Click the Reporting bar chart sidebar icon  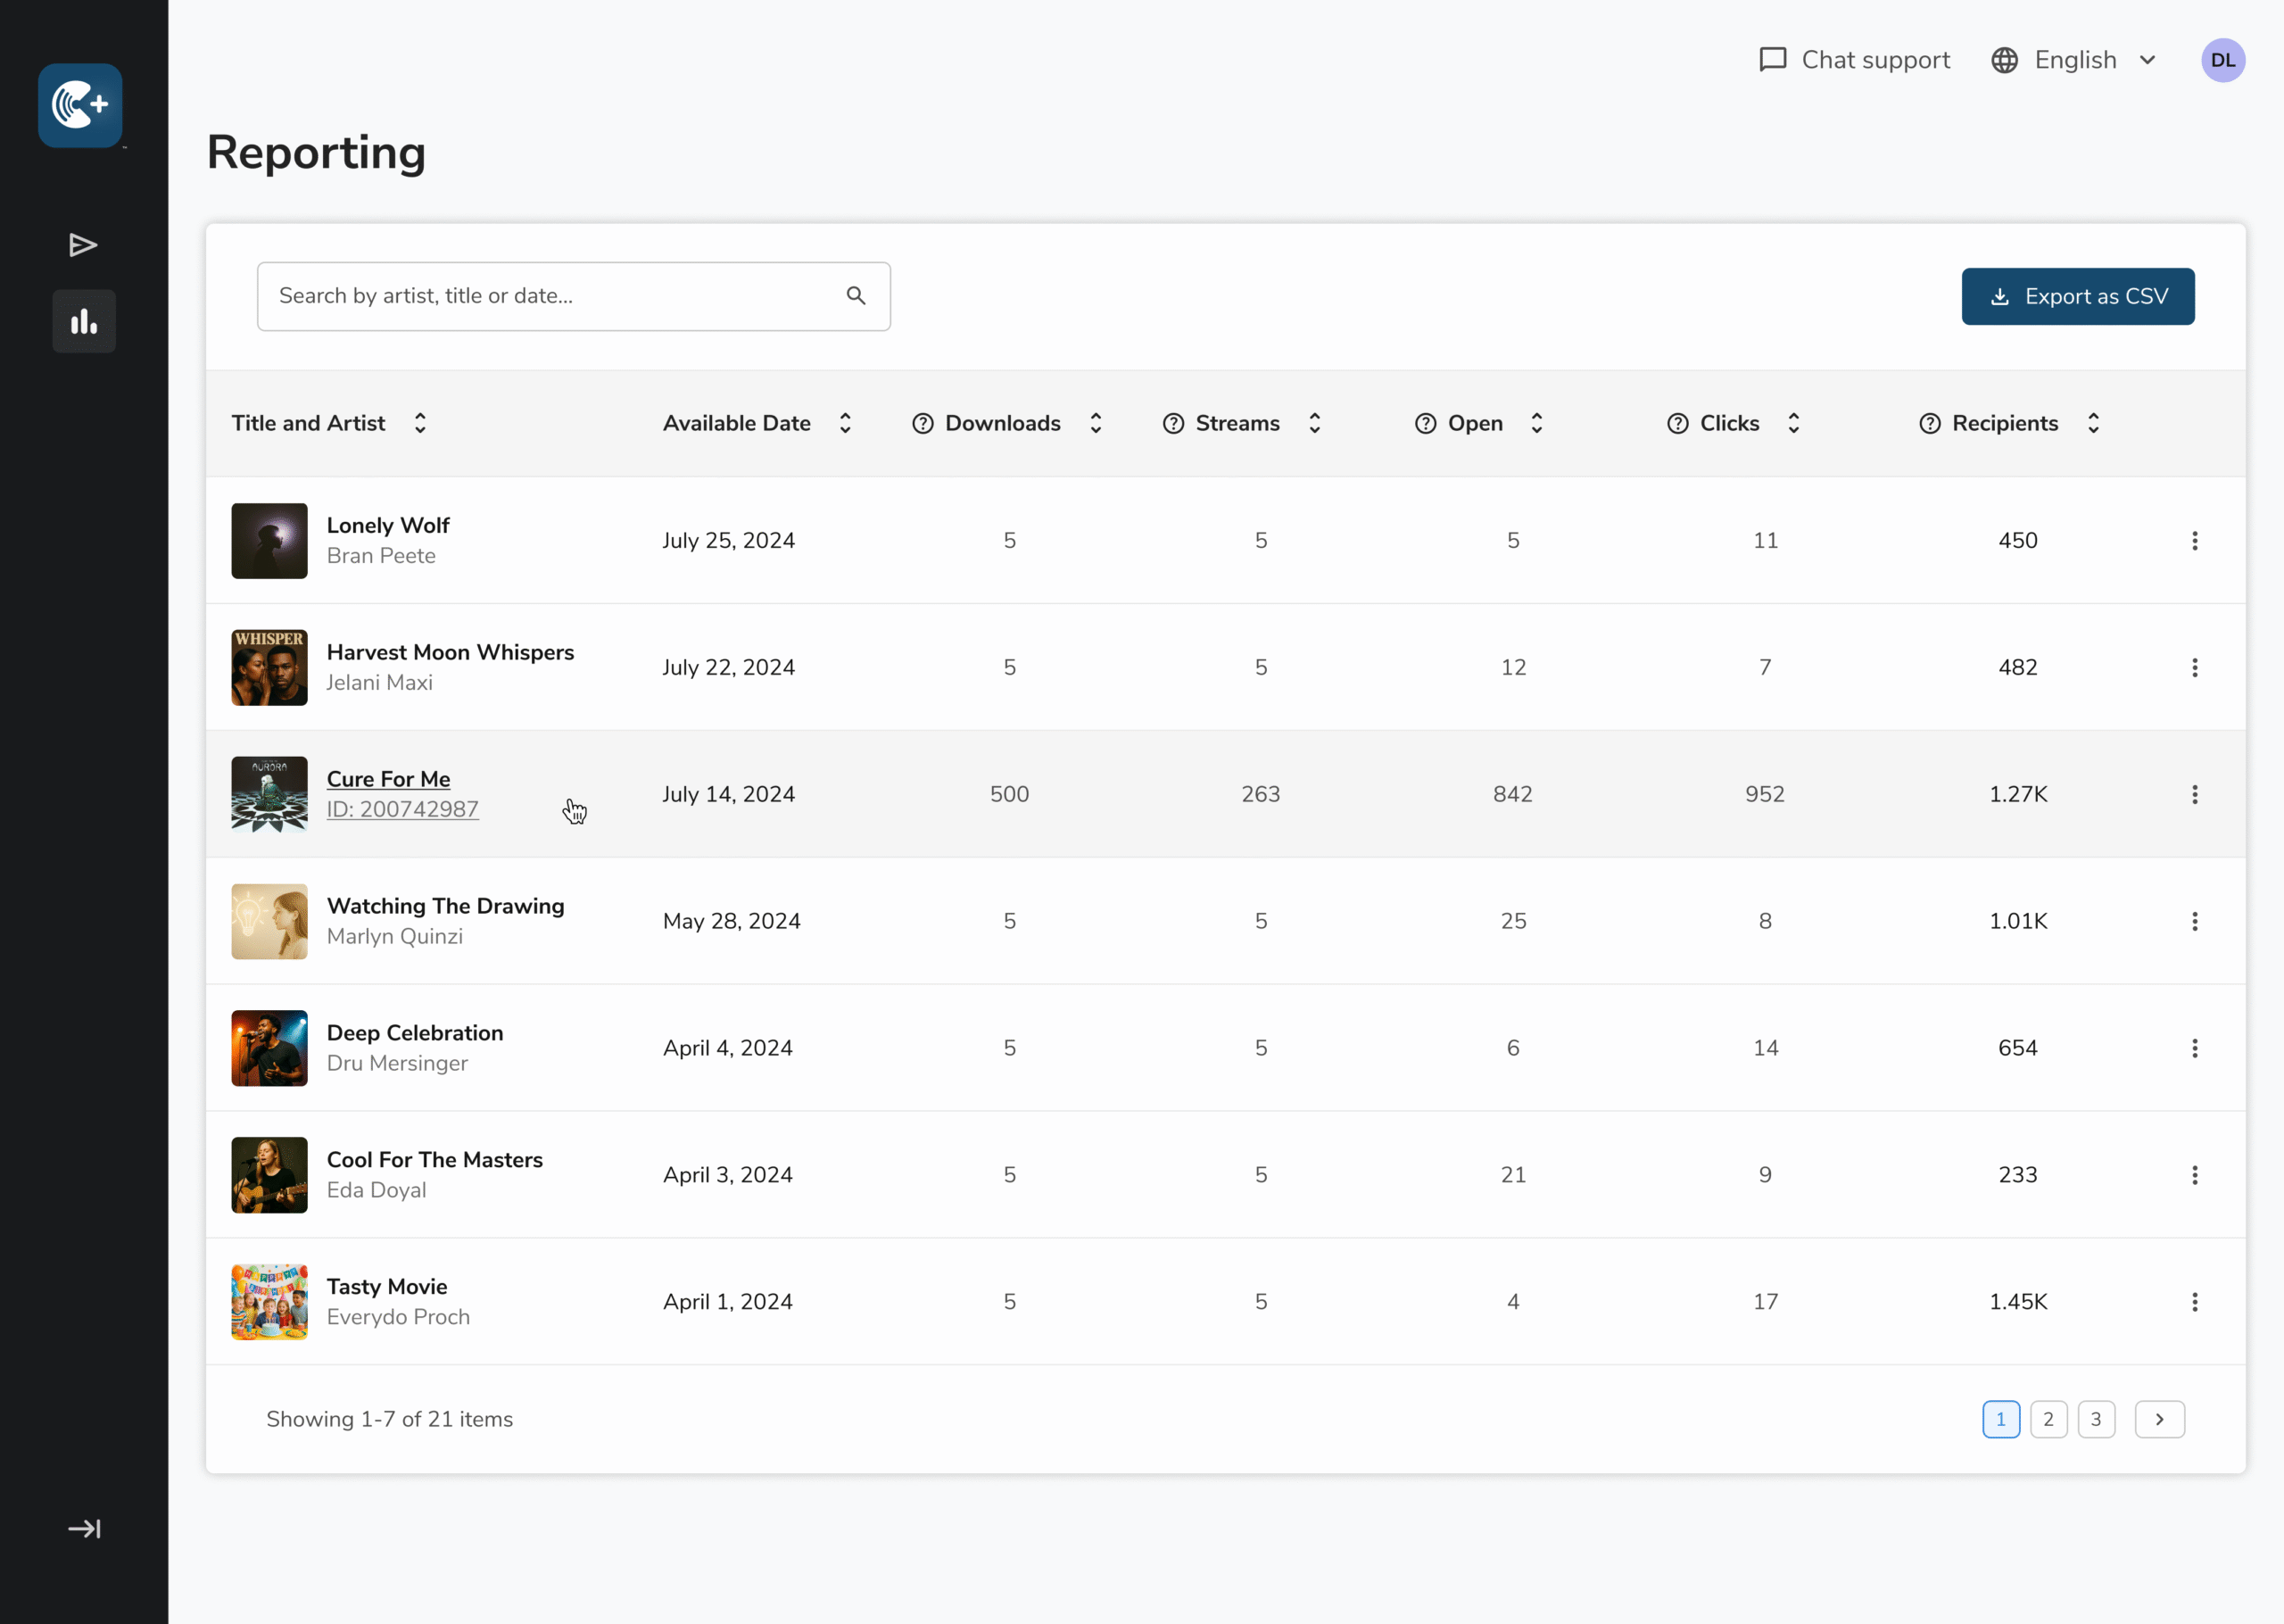pyautogui.click(x=84, y=322)
